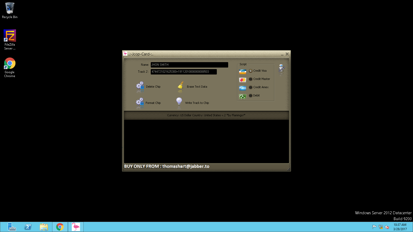Click the MasterCard card icon
This screenshot has height=232, width=413.
(243, 80)
